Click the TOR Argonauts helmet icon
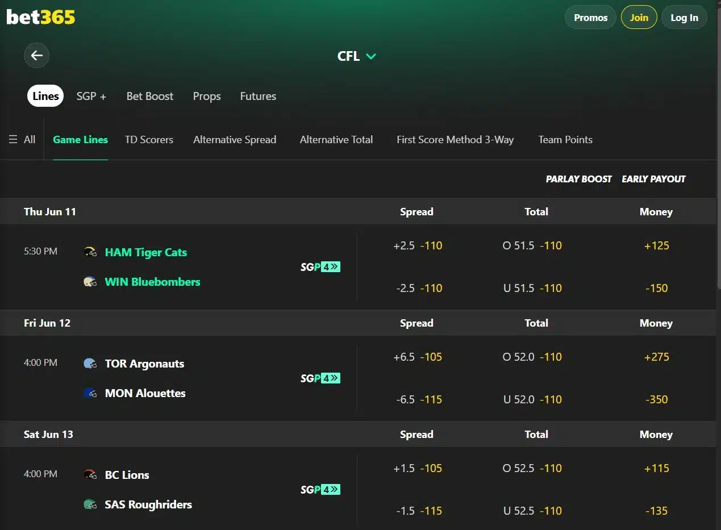This screenshot has height=530, width=721. pyautogui.click(x=90, y=364)
